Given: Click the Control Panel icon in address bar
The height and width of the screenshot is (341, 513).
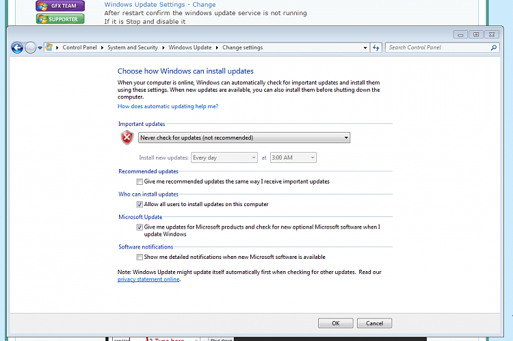Looking at the screenshot, I should 49,47.
